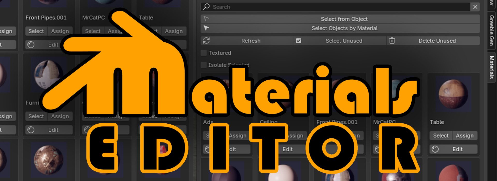Click the copper patterned sphere preview
Image resolution: width=497 pixels, height=181 pixels.
(x=49, y=160)
